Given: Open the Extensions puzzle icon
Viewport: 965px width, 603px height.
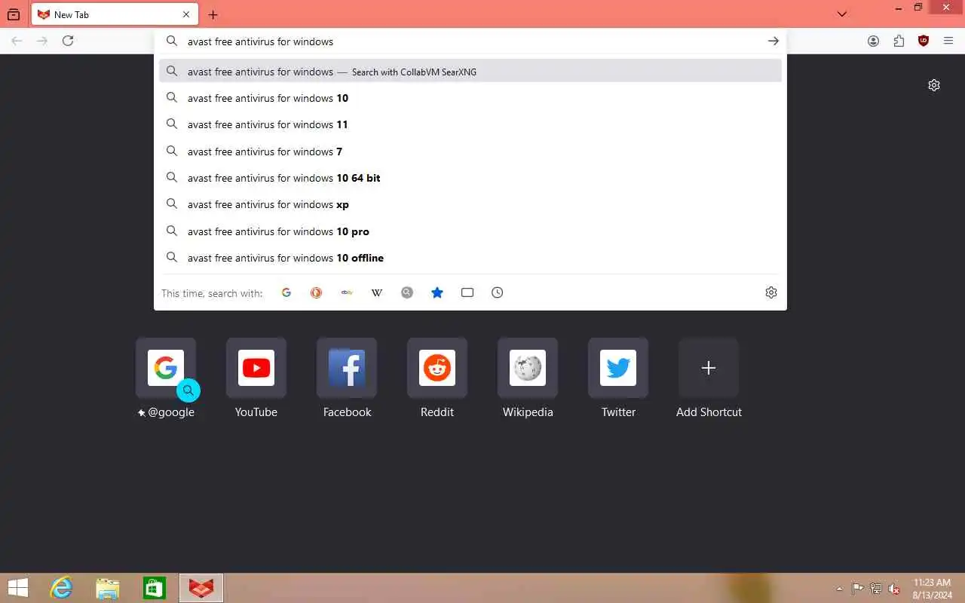Looking at the screenshot, I should 899,41.
